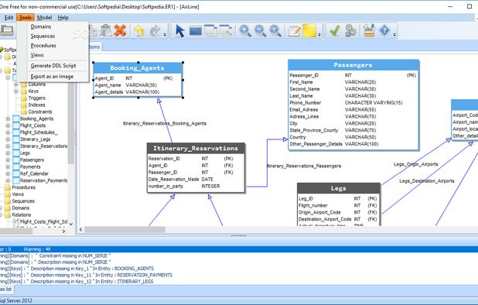Click the grey redo arrow icon
Viewport: 478px width, 305px height.
pyautogui.click(x=155, y=31)
